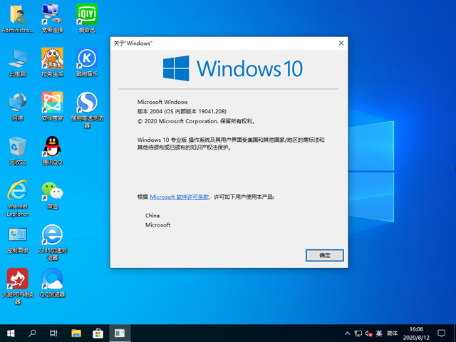Open the 拉兔生活 rabbit icon
This screenshot has height=342, width=456.
[x=52, y=63]
